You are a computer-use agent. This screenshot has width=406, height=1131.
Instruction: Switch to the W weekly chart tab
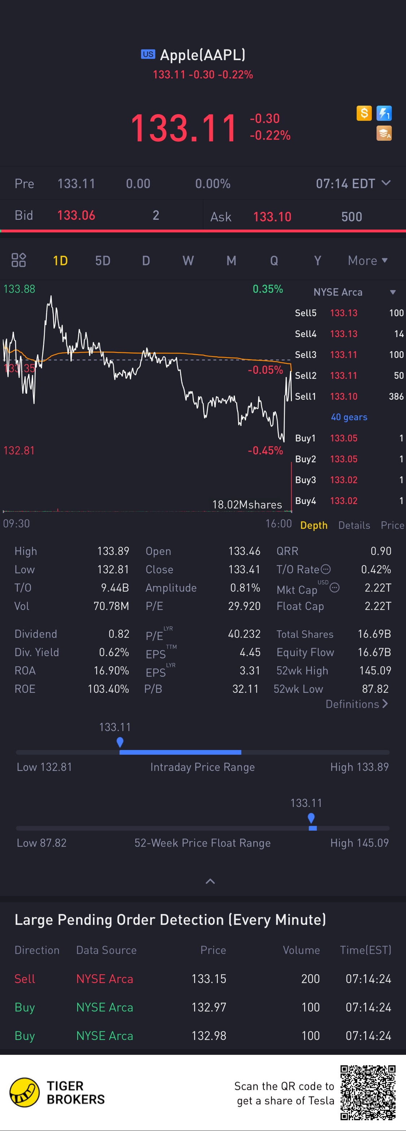(188, 260)
